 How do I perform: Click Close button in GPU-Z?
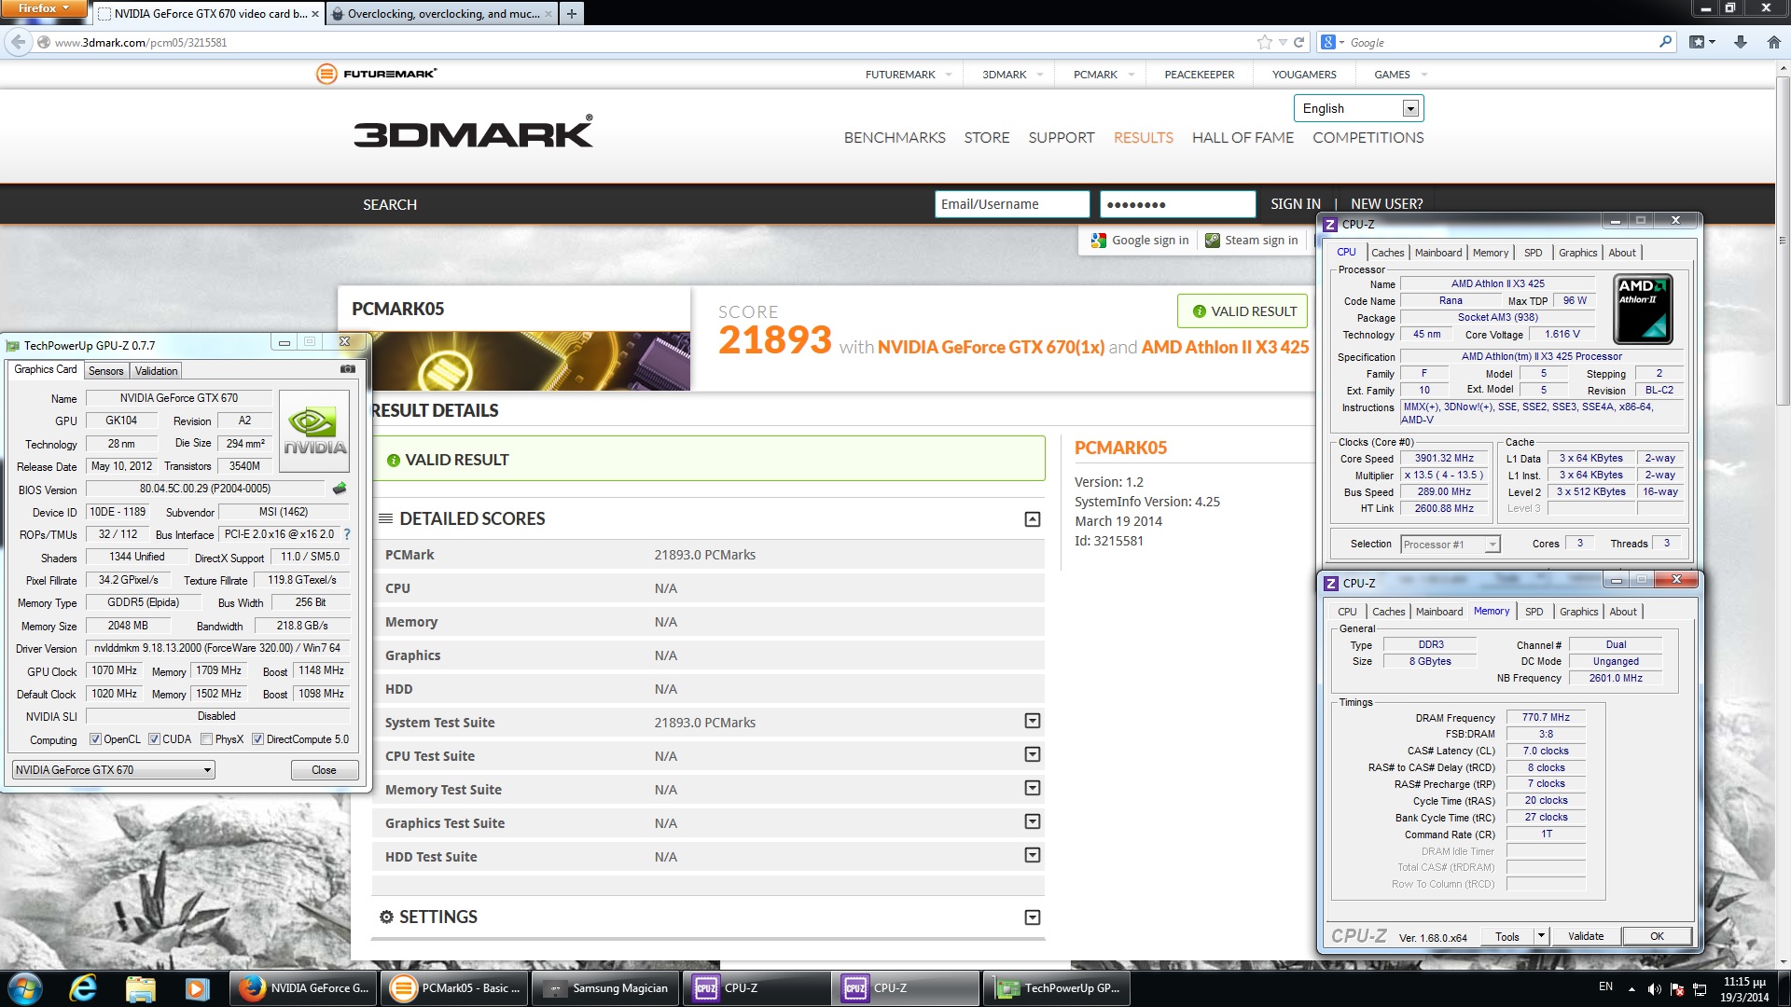(324, 770)
